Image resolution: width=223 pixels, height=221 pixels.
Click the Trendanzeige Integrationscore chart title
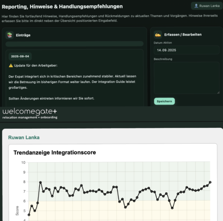(54, 152)
